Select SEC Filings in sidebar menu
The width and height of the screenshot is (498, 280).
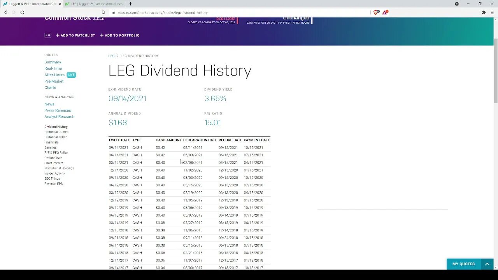point(52,178)
